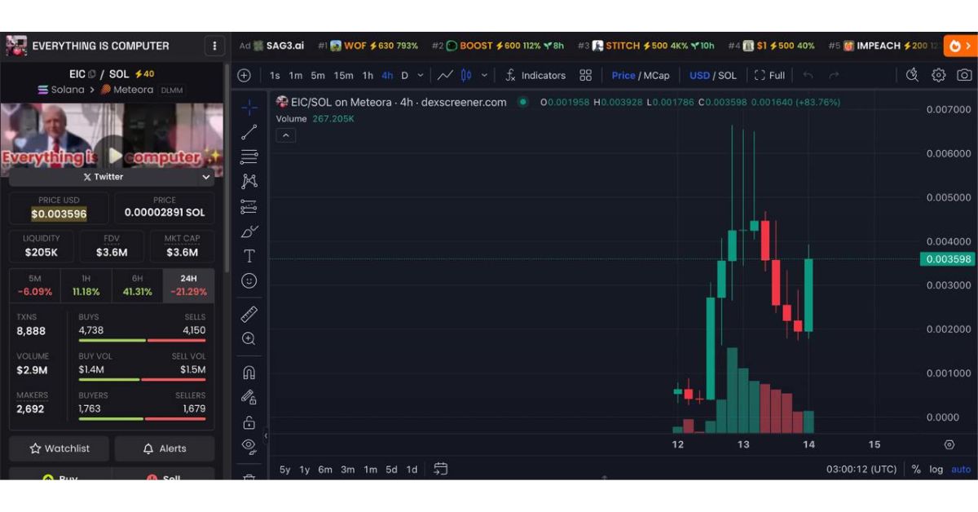The image size is (978, 512).
Task: Show the 5M price change stats
Action: click(34, 285)
